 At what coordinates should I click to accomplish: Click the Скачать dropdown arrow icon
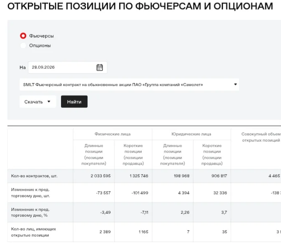[x=49, y=102]
